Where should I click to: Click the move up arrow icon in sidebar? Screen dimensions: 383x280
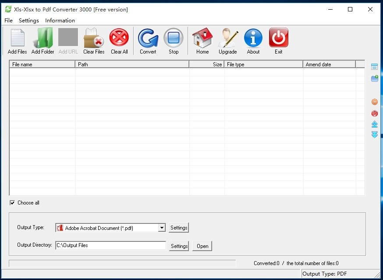tap(374, 124)
